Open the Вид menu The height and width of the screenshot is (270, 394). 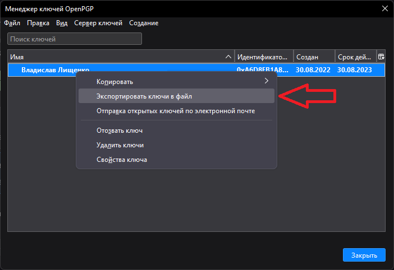point(62,23)
